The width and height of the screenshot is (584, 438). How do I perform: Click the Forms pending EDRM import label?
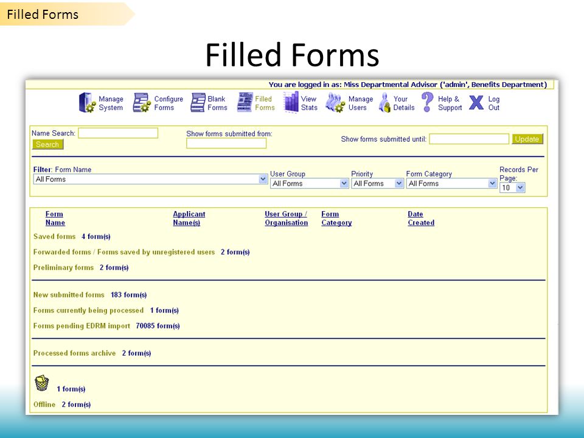point(82,326)
